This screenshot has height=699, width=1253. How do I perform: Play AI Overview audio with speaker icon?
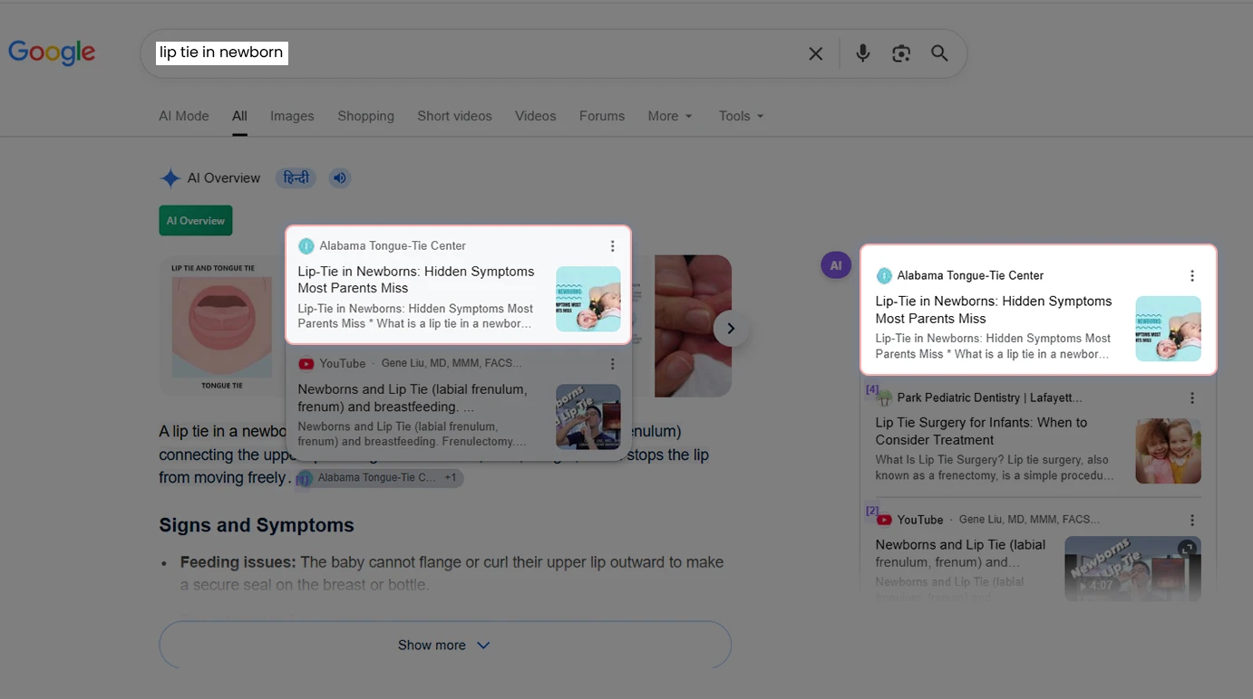(339, 177)
